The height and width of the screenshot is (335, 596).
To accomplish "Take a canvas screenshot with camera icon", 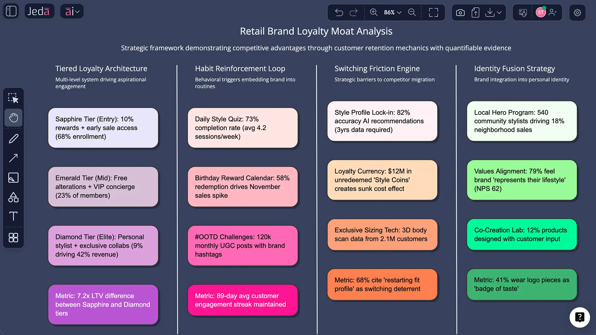I will [460, 12].
